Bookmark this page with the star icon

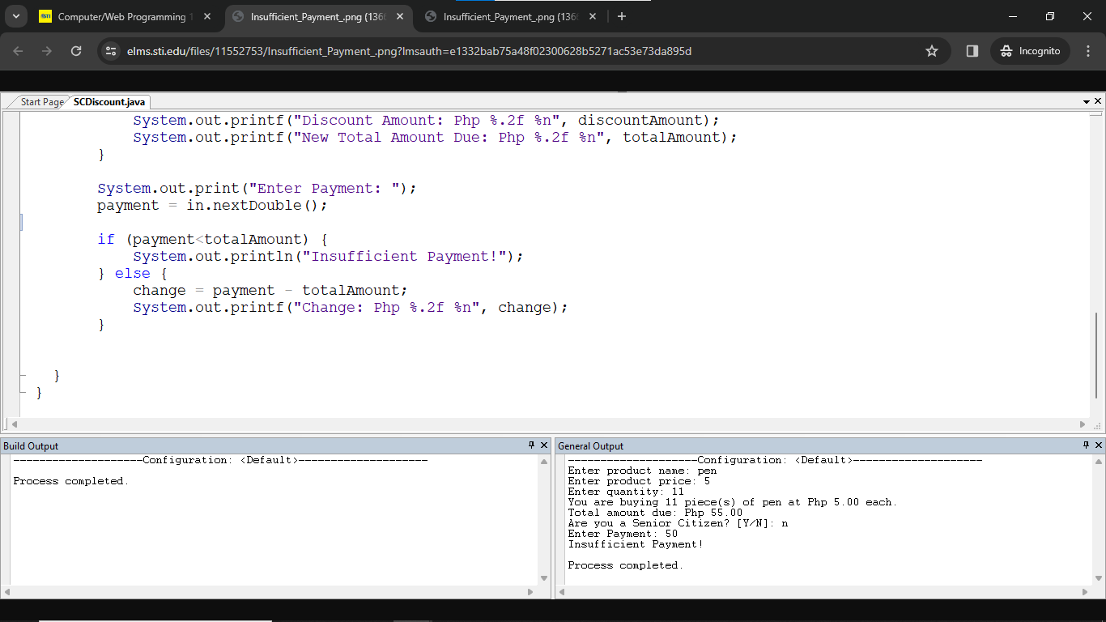point(932,51)
